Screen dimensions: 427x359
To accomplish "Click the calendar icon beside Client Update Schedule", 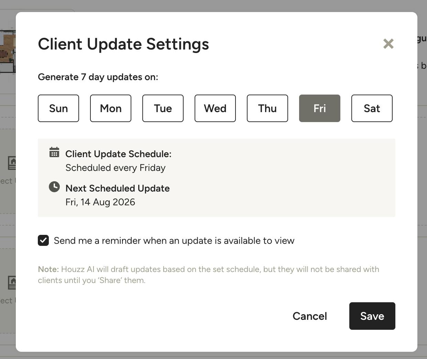I will (54, 152).
